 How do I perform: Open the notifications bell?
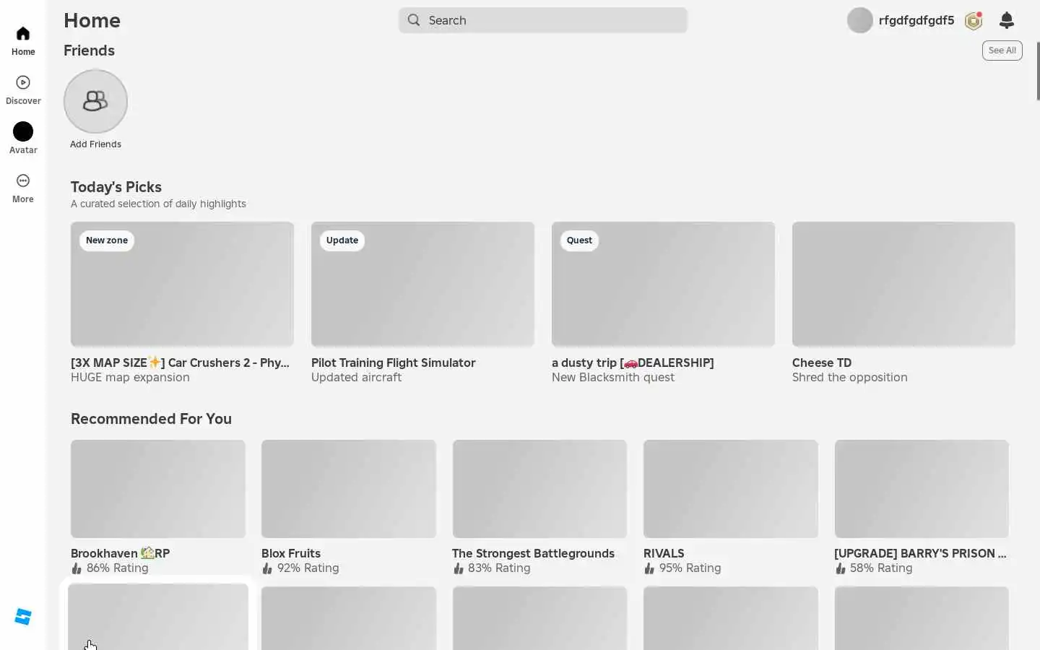[x=1007, y=20]
